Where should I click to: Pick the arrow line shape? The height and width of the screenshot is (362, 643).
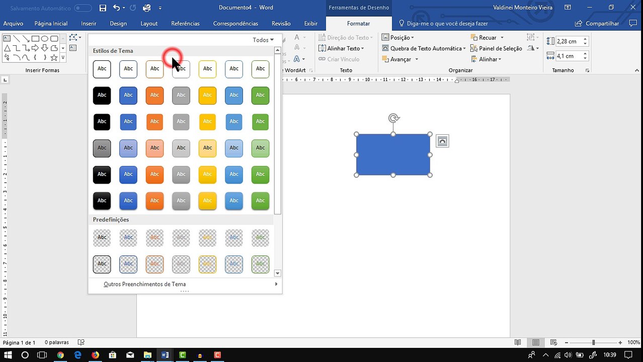click(x=26, y=38)
